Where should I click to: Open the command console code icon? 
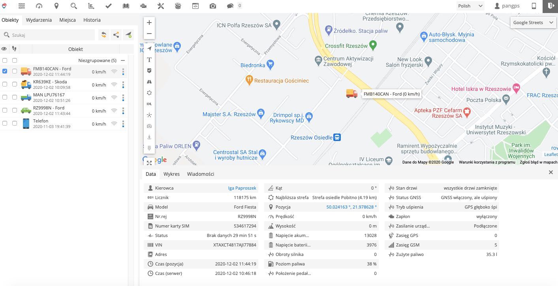[195, 6]
